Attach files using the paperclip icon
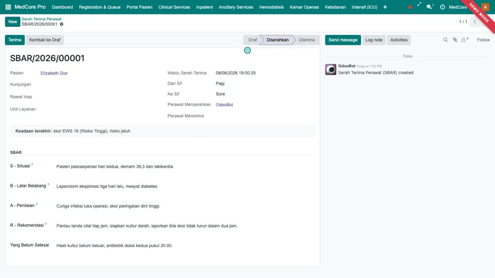The height and width of the screenshot is (278, 495). [x=455, y=40]
